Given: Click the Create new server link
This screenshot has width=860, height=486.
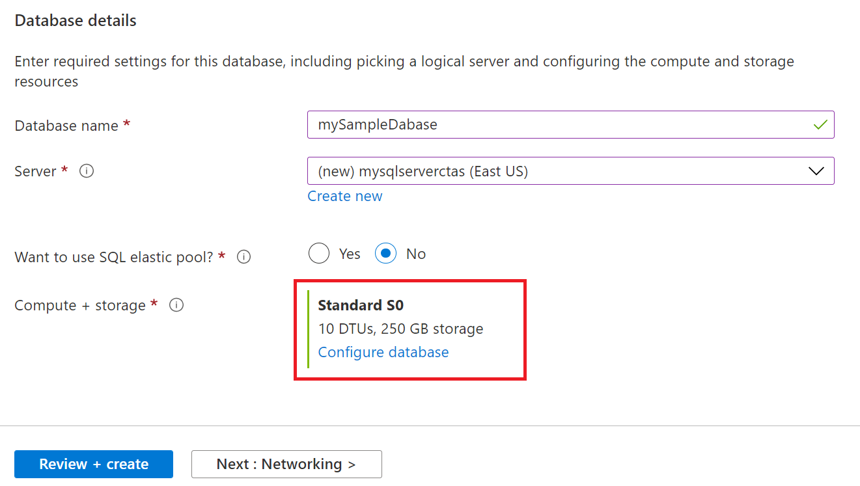Looking at the screenshot, I should (345, 196).
